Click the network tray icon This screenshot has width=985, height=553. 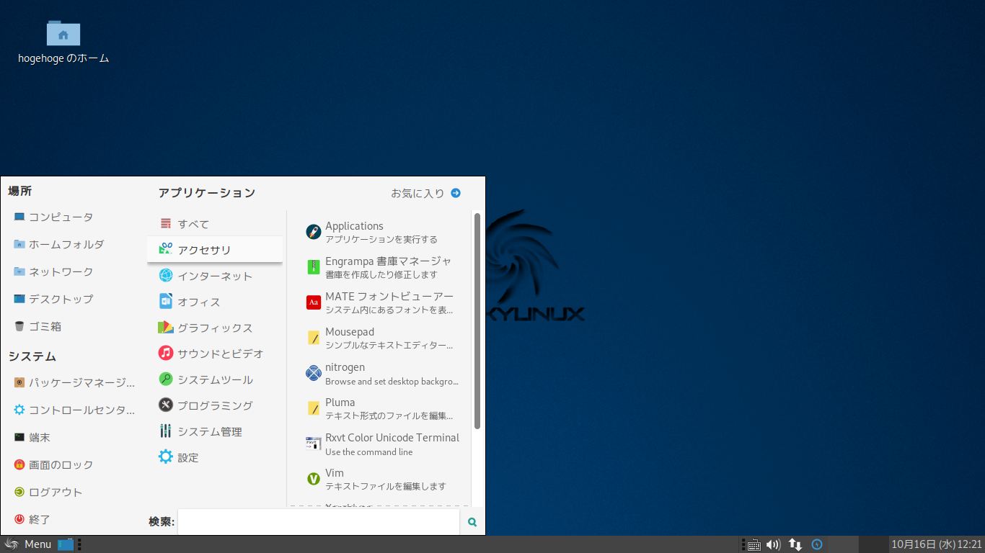(x=795, y=544)
